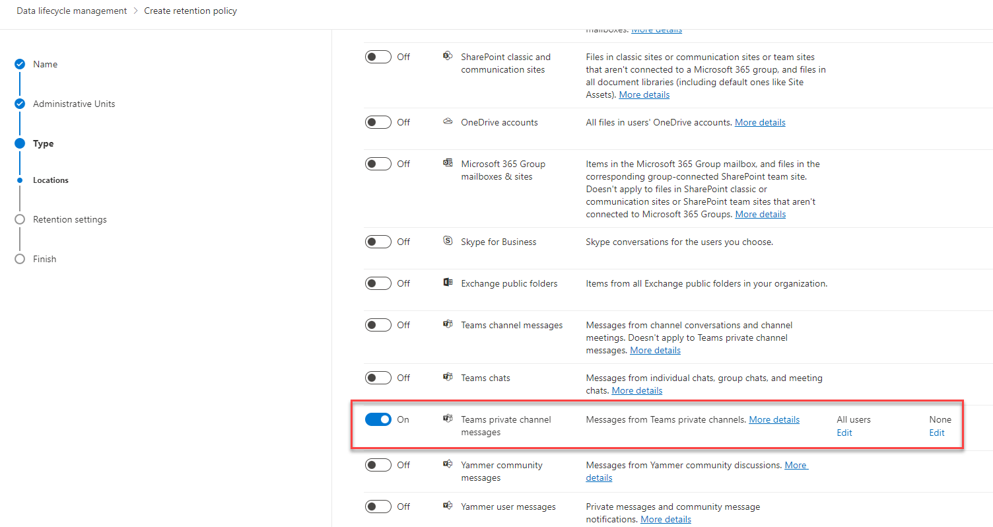Click the Teams chats icon
This screenshot has width=993, height=527.
click(x=448, y=377)
